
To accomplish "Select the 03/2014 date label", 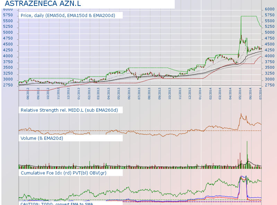I will 220,94.
